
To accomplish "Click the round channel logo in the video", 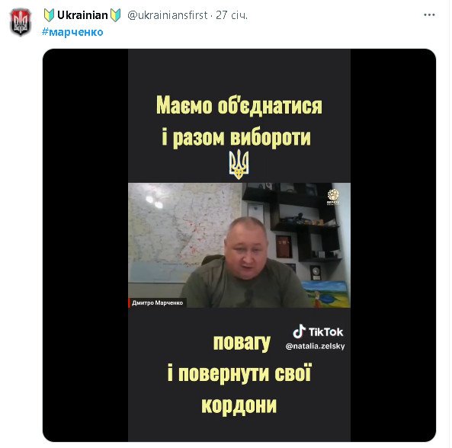I will point(333,197).
